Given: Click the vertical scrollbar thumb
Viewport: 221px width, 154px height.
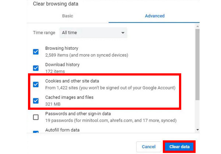Looking at the screenshot, I should click(197, 64).
